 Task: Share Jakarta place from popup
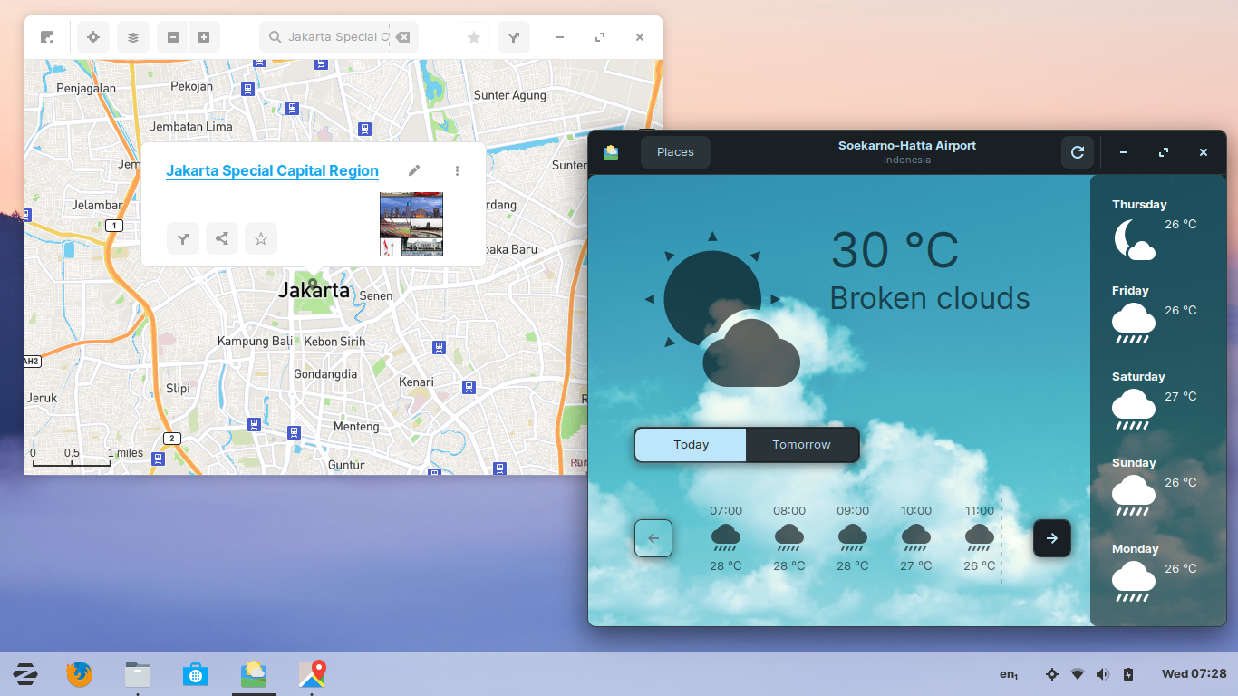(x=222, y=238)
